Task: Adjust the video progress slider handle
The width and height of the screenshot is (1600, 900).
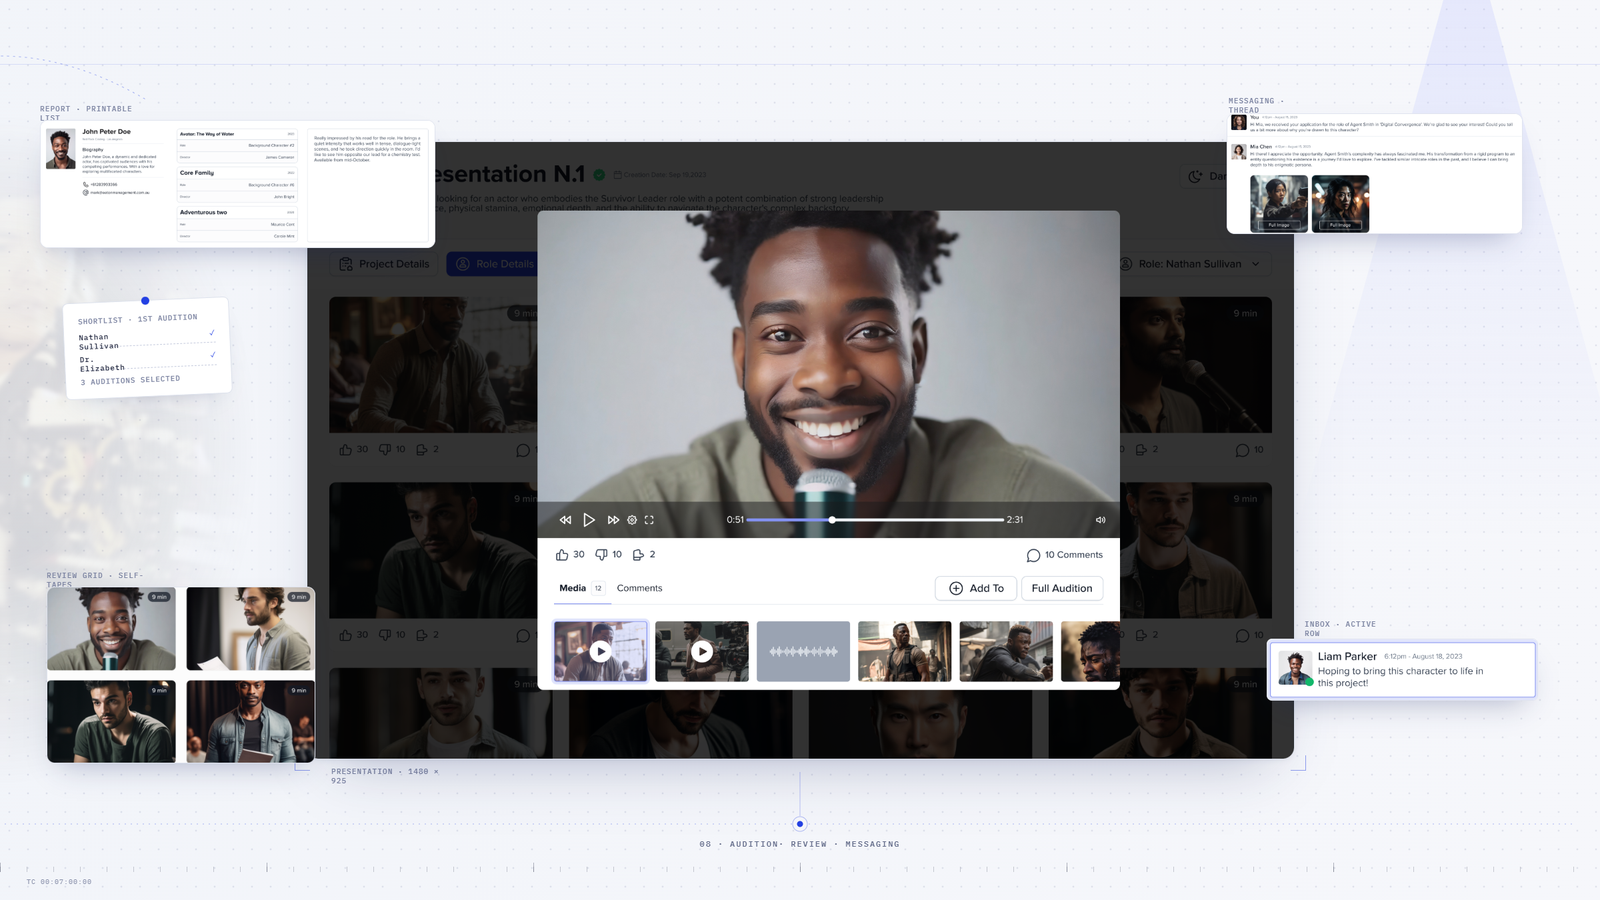Action: 832,519
